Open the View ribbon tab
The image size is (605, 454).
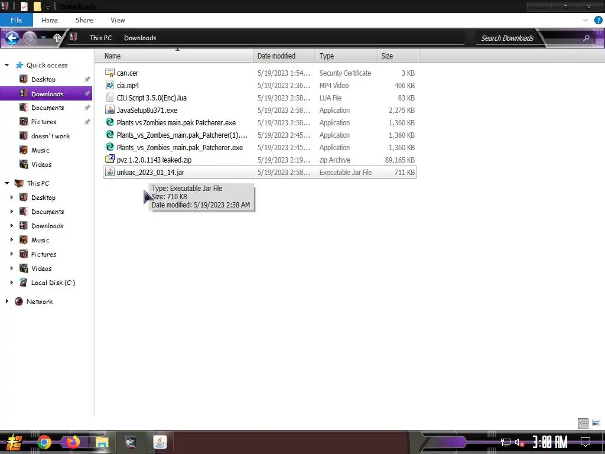[x=118, y=20]
